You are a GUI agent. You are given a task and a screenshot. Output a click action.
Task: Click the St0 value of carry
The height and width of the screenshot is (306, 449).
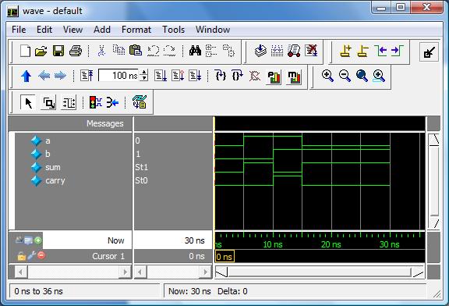pyautogui.click(x=141, y=180)
